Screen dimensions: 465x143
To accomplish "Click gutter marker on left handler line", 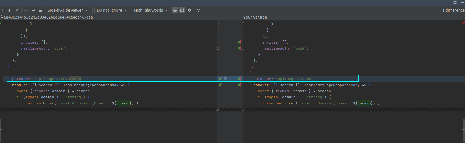I will 220,85.
